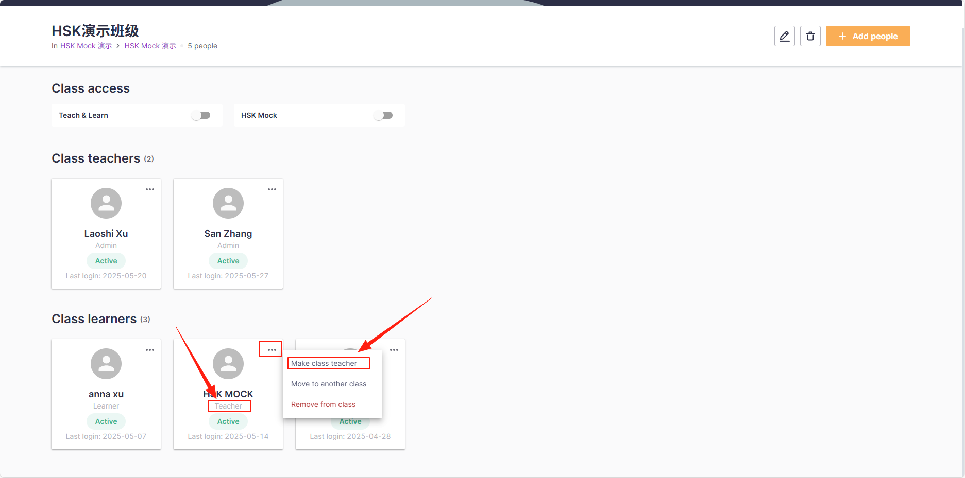Viewport: 965px width, 478px height.
Task: Select Make class teacher from menu
Action: pos(324,363)
